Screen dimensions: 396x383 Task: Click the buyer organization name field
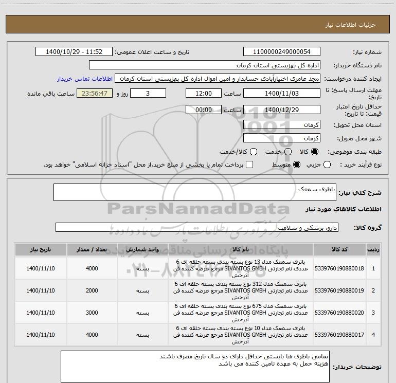coord(205,65)
